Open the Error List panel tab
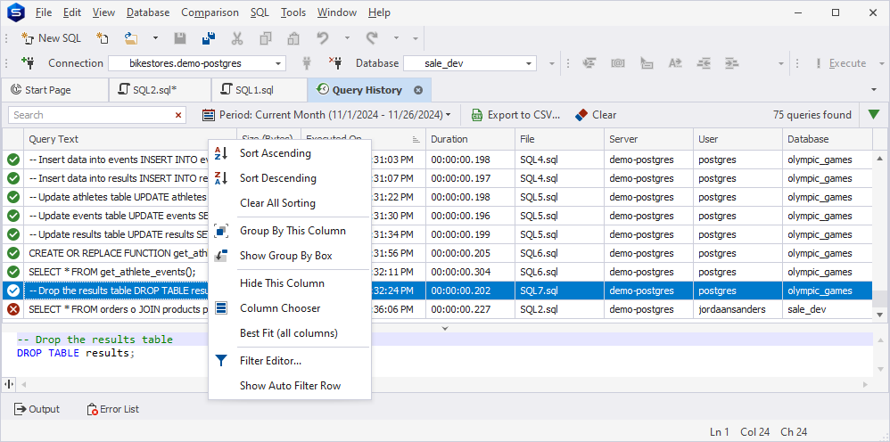The width and height of the screenshot is (890, 442). pyautogui.click(x=113, y=409)
